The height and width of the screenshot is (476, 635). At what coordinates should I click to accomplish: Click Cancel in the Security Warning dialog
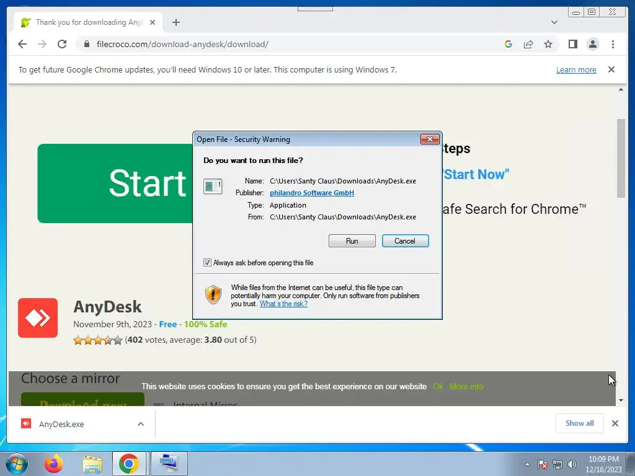(405, 241)
